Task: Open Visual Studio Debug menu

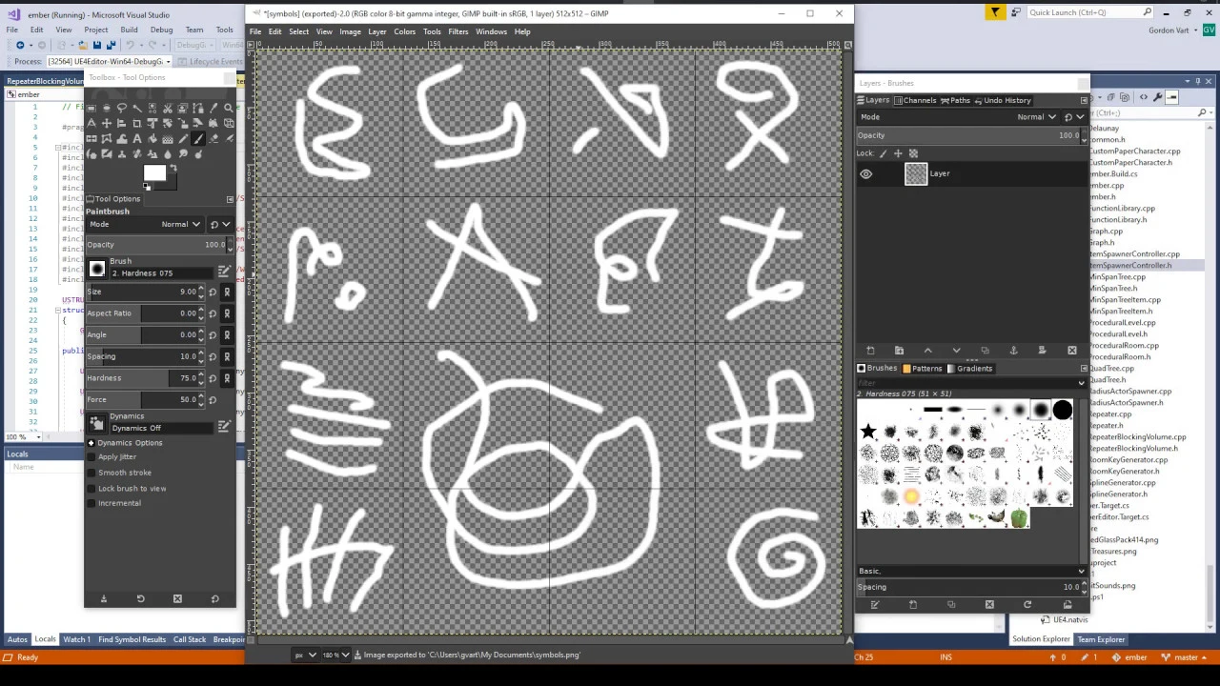Action: [161, 30]
